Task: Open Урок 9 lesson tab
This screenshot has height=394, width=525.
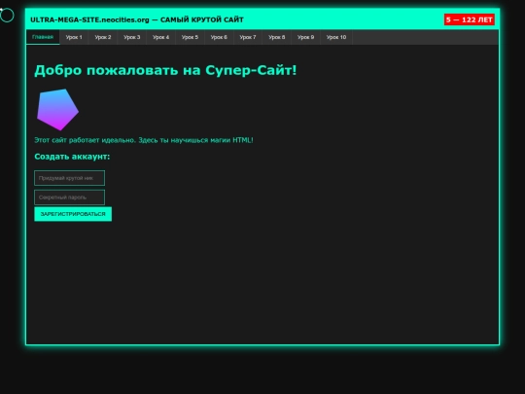Action: pyautogui.click(x=305, y=37)
